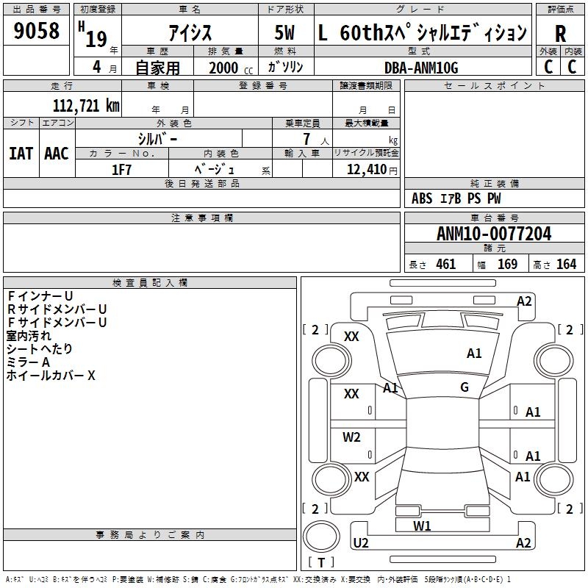The width and height of the screenshot is (588, 588).
Task: Select inspector note 室内汚れ
Action: 29,336
